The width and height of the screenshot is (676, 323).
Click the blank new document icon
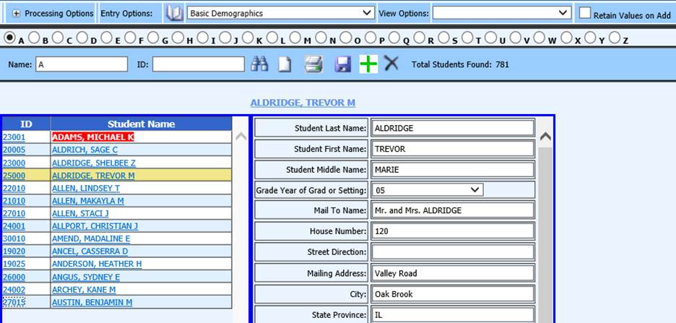pyautogui.click(x=285, y=64)
